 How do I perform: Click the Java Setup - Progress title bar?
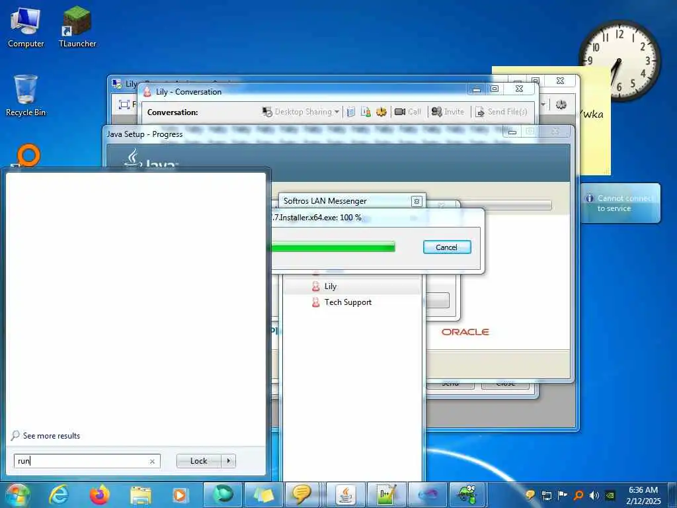tap(302, 134)
